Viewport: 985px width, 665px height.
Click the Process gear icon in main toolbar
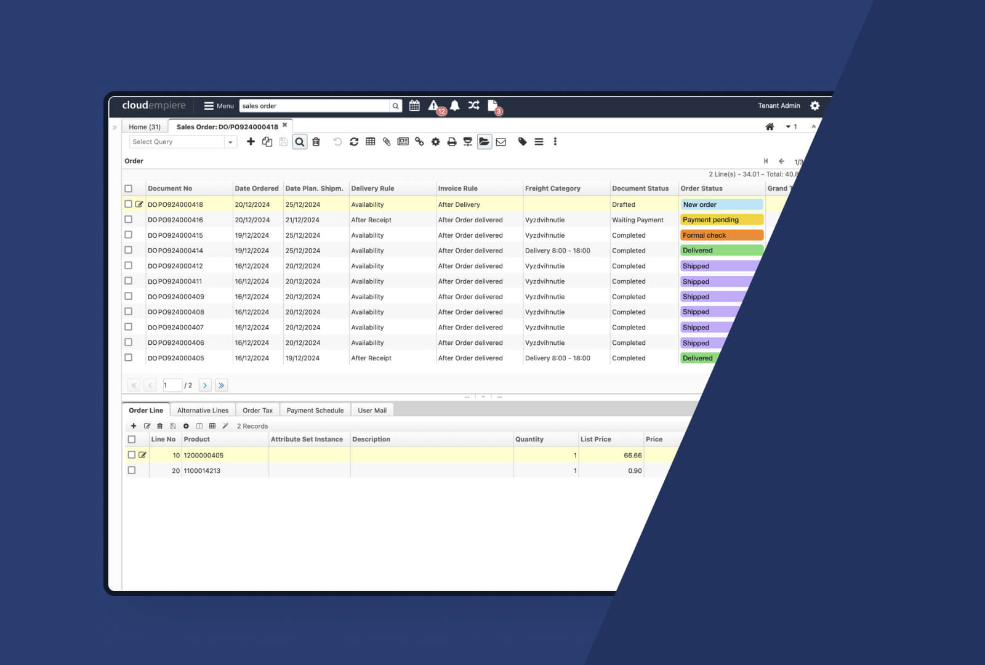435,142
